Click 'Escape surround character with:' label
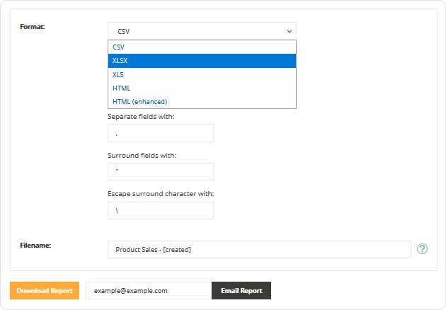 pyautogui.click(x=160, y=193)
